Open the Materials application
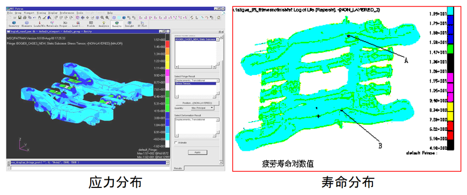467x195 pixels. pos(52,24)
